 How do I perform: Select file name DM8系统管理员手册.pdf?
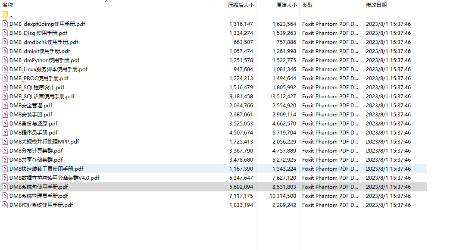[x=39, y=196]
